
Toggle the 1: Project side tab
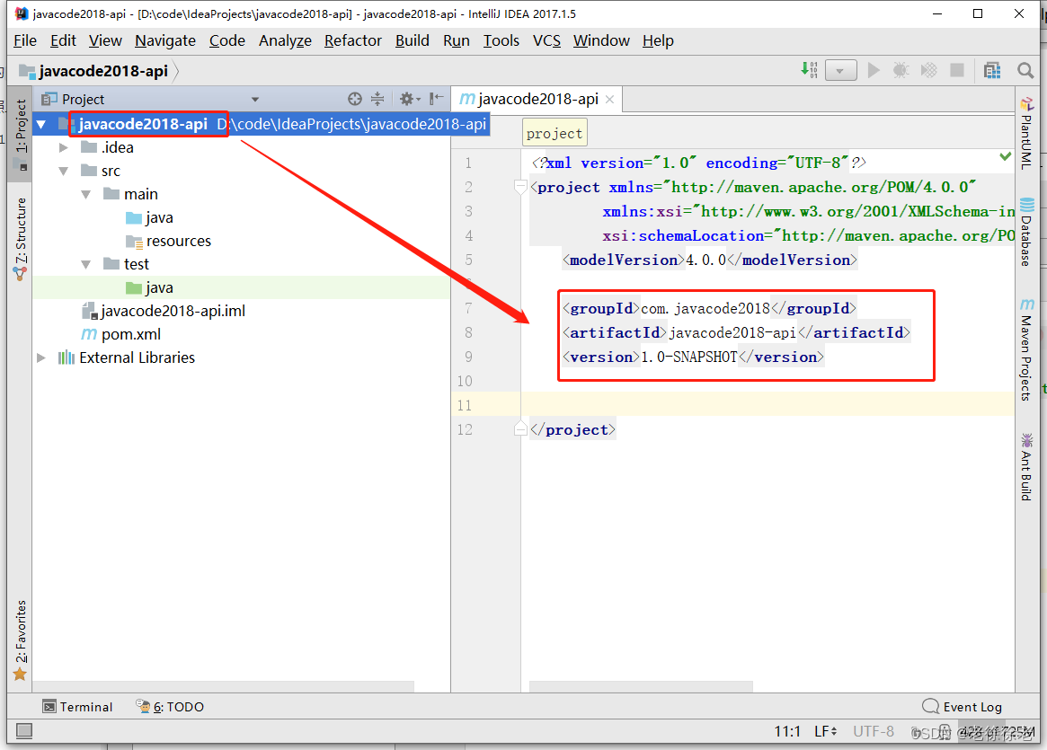[21, 134]
